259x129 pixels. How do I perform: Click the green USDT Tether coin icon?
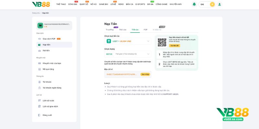coord(109,41)
